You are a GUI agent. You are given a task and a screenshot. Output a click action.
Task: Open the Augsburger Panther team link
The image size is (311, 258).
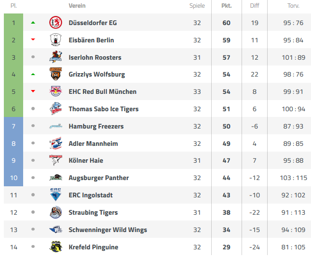coord(98,178)
